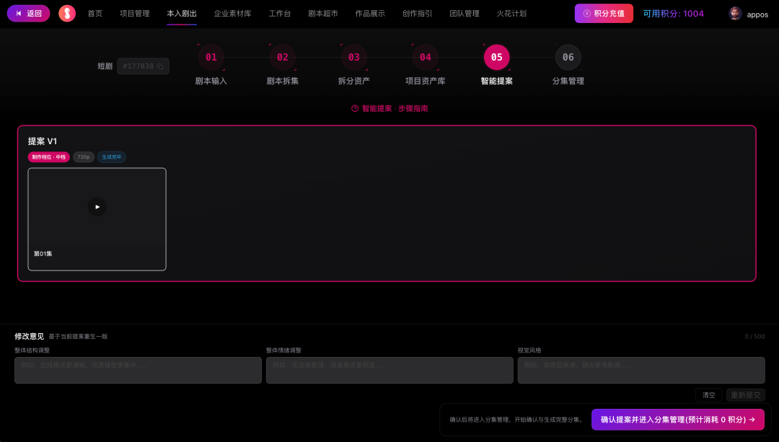Click the 清空 clear button
779x442 pixels.
click(709, 395)
